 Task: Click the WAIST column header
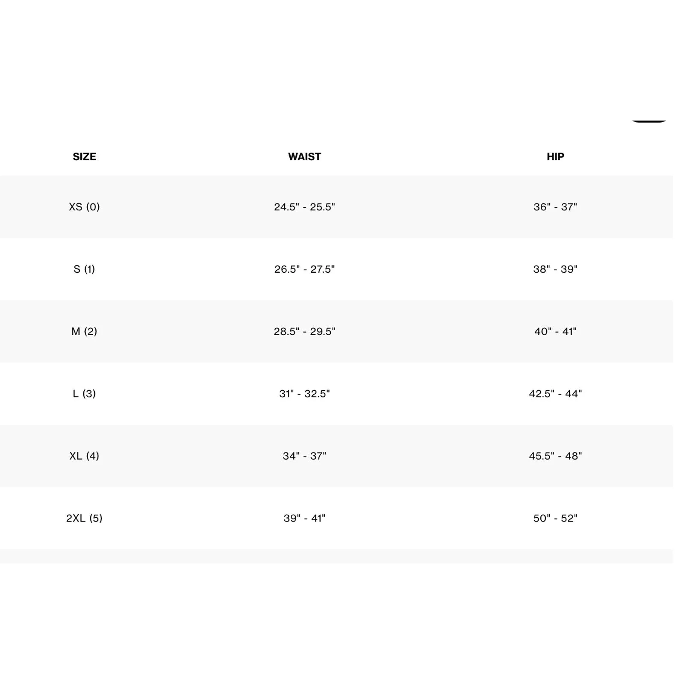[x=304, y=156]
